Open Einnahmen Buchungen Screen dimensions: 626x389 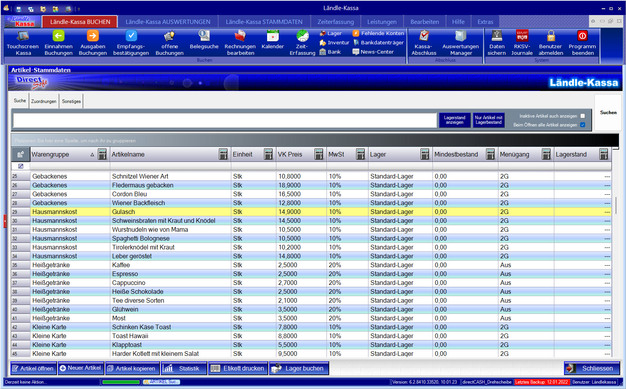tap(58, 43)
